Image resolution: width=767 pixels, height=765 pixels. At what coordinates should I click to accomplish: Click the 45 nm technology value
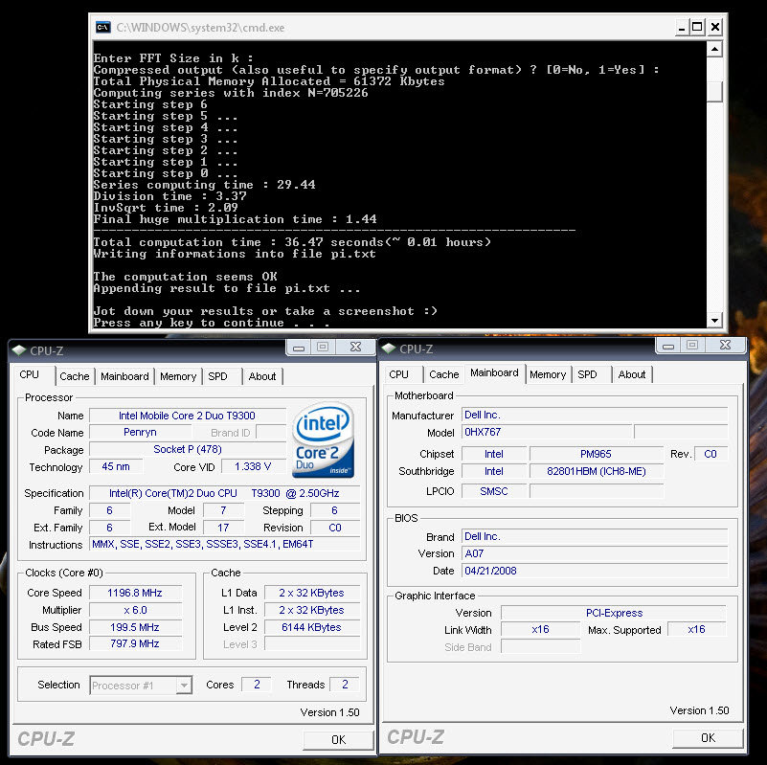(116, 466)
